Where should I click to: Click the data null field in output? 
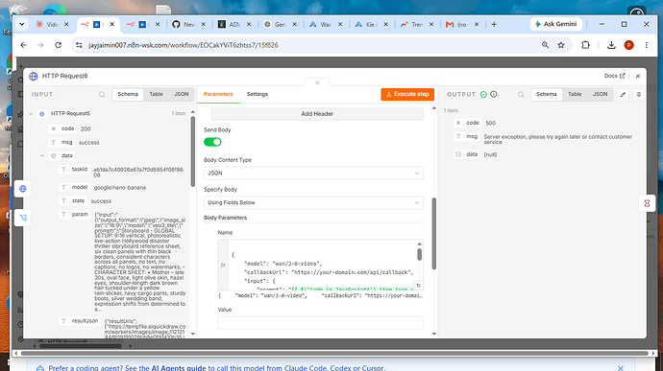(x=490, y=154)
